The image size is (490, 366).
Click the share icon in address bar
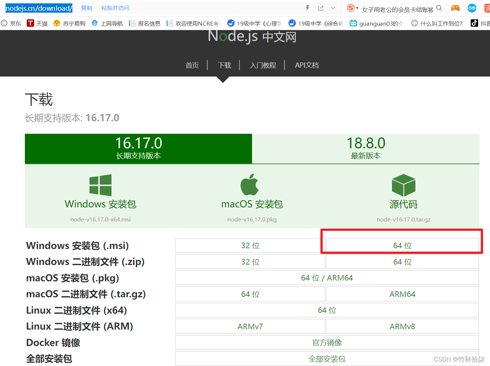coord(321,8)
